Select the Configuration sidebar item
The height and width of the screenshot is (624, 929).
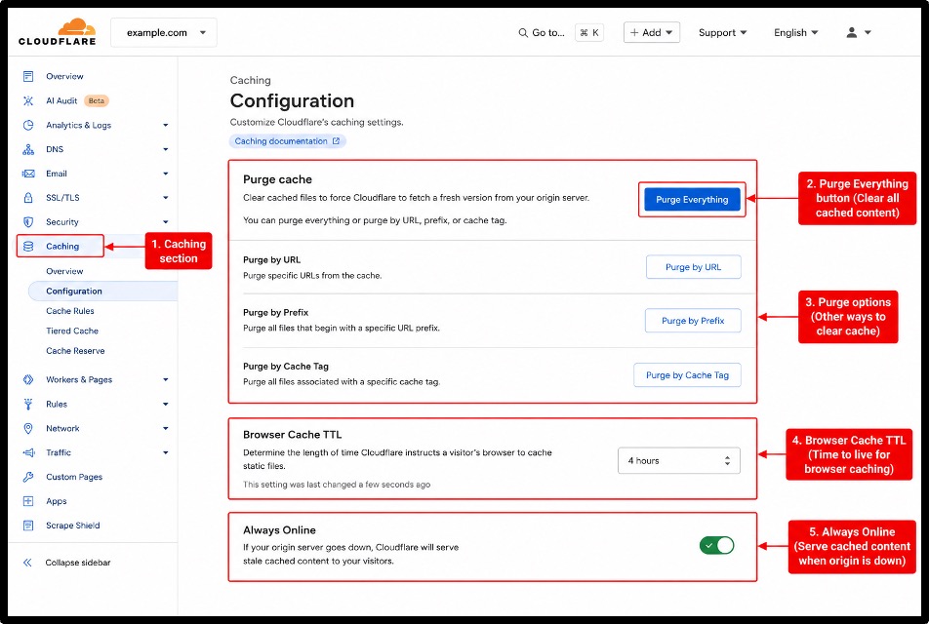102,291
